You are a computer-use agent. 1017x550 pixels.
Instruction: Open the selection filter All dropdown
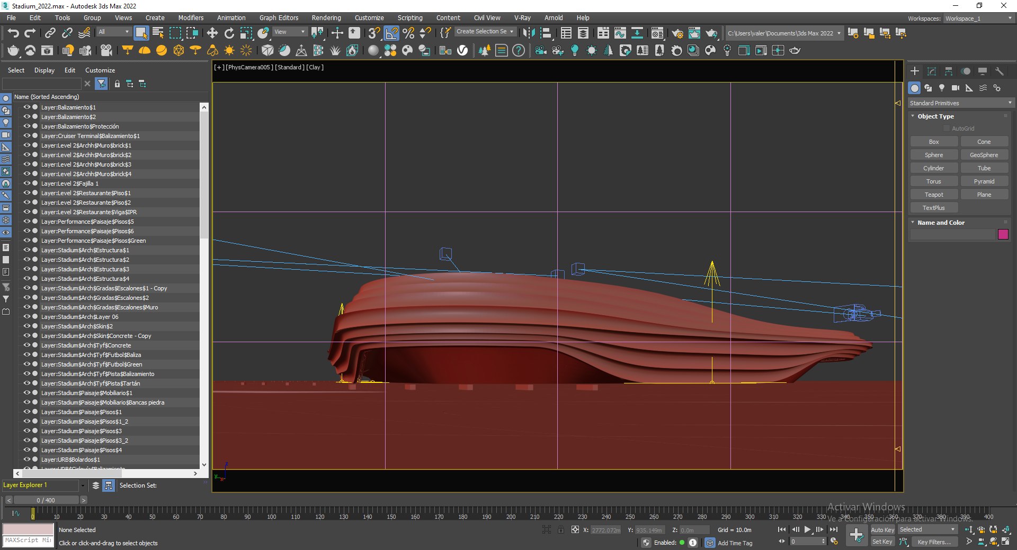point(114,32)
